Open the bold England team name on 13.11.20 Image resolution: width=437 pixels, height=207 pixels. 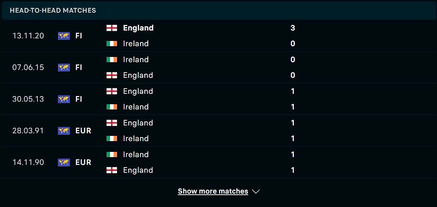point(138,28)
